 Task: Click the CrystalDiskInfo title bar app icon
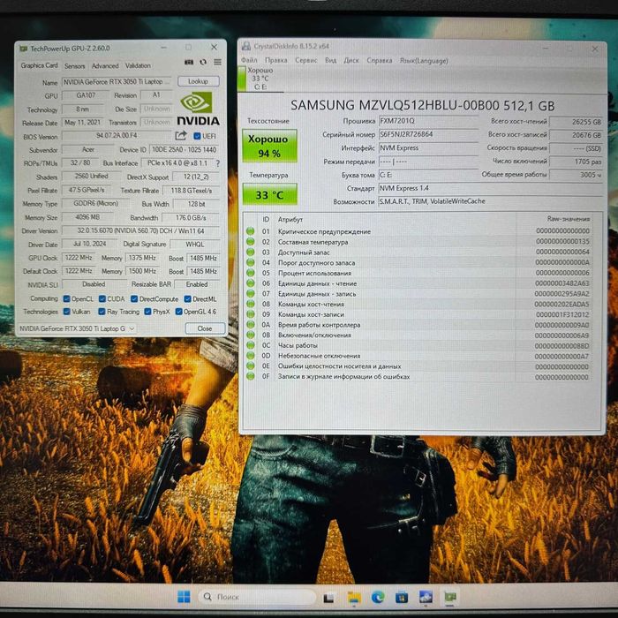246,46
